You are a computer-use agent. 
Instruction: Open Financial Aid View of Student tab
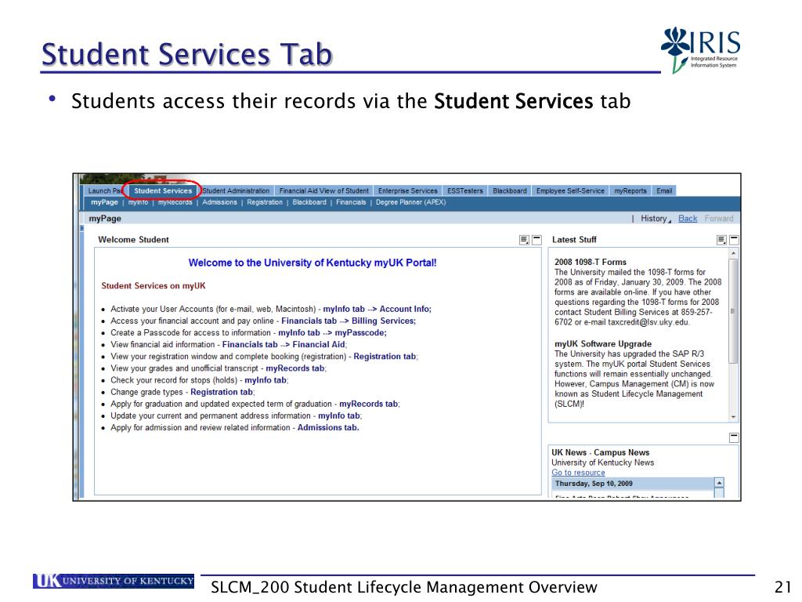pos(323,190)
